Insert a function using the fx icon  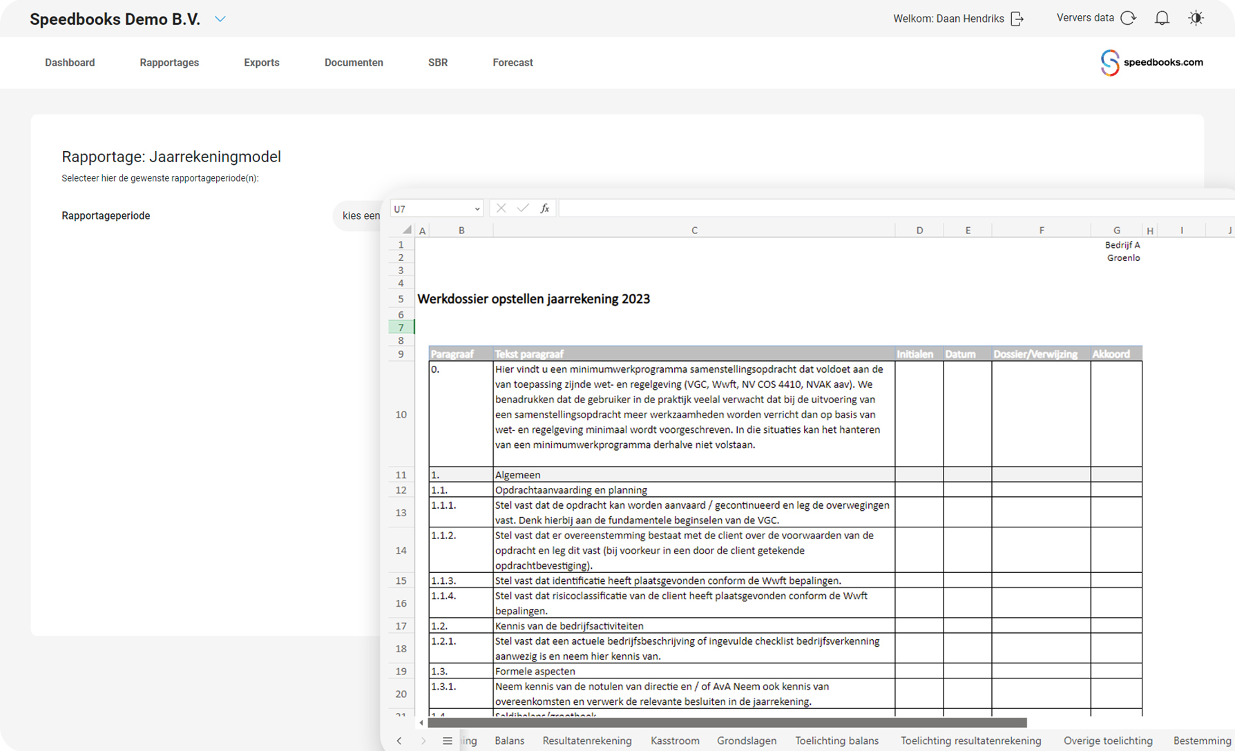tap(545, 208)
